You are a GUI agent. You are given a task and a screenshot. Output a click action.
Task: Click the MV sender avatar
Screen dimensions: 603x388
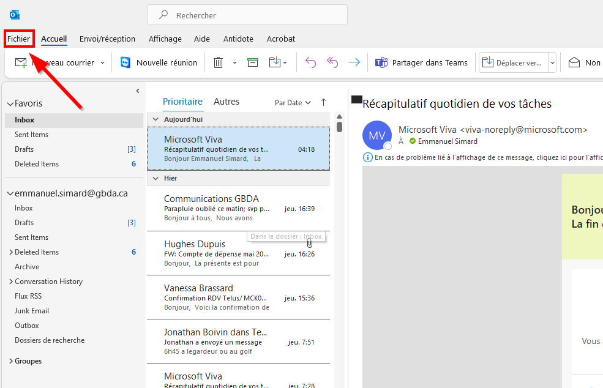377,135
